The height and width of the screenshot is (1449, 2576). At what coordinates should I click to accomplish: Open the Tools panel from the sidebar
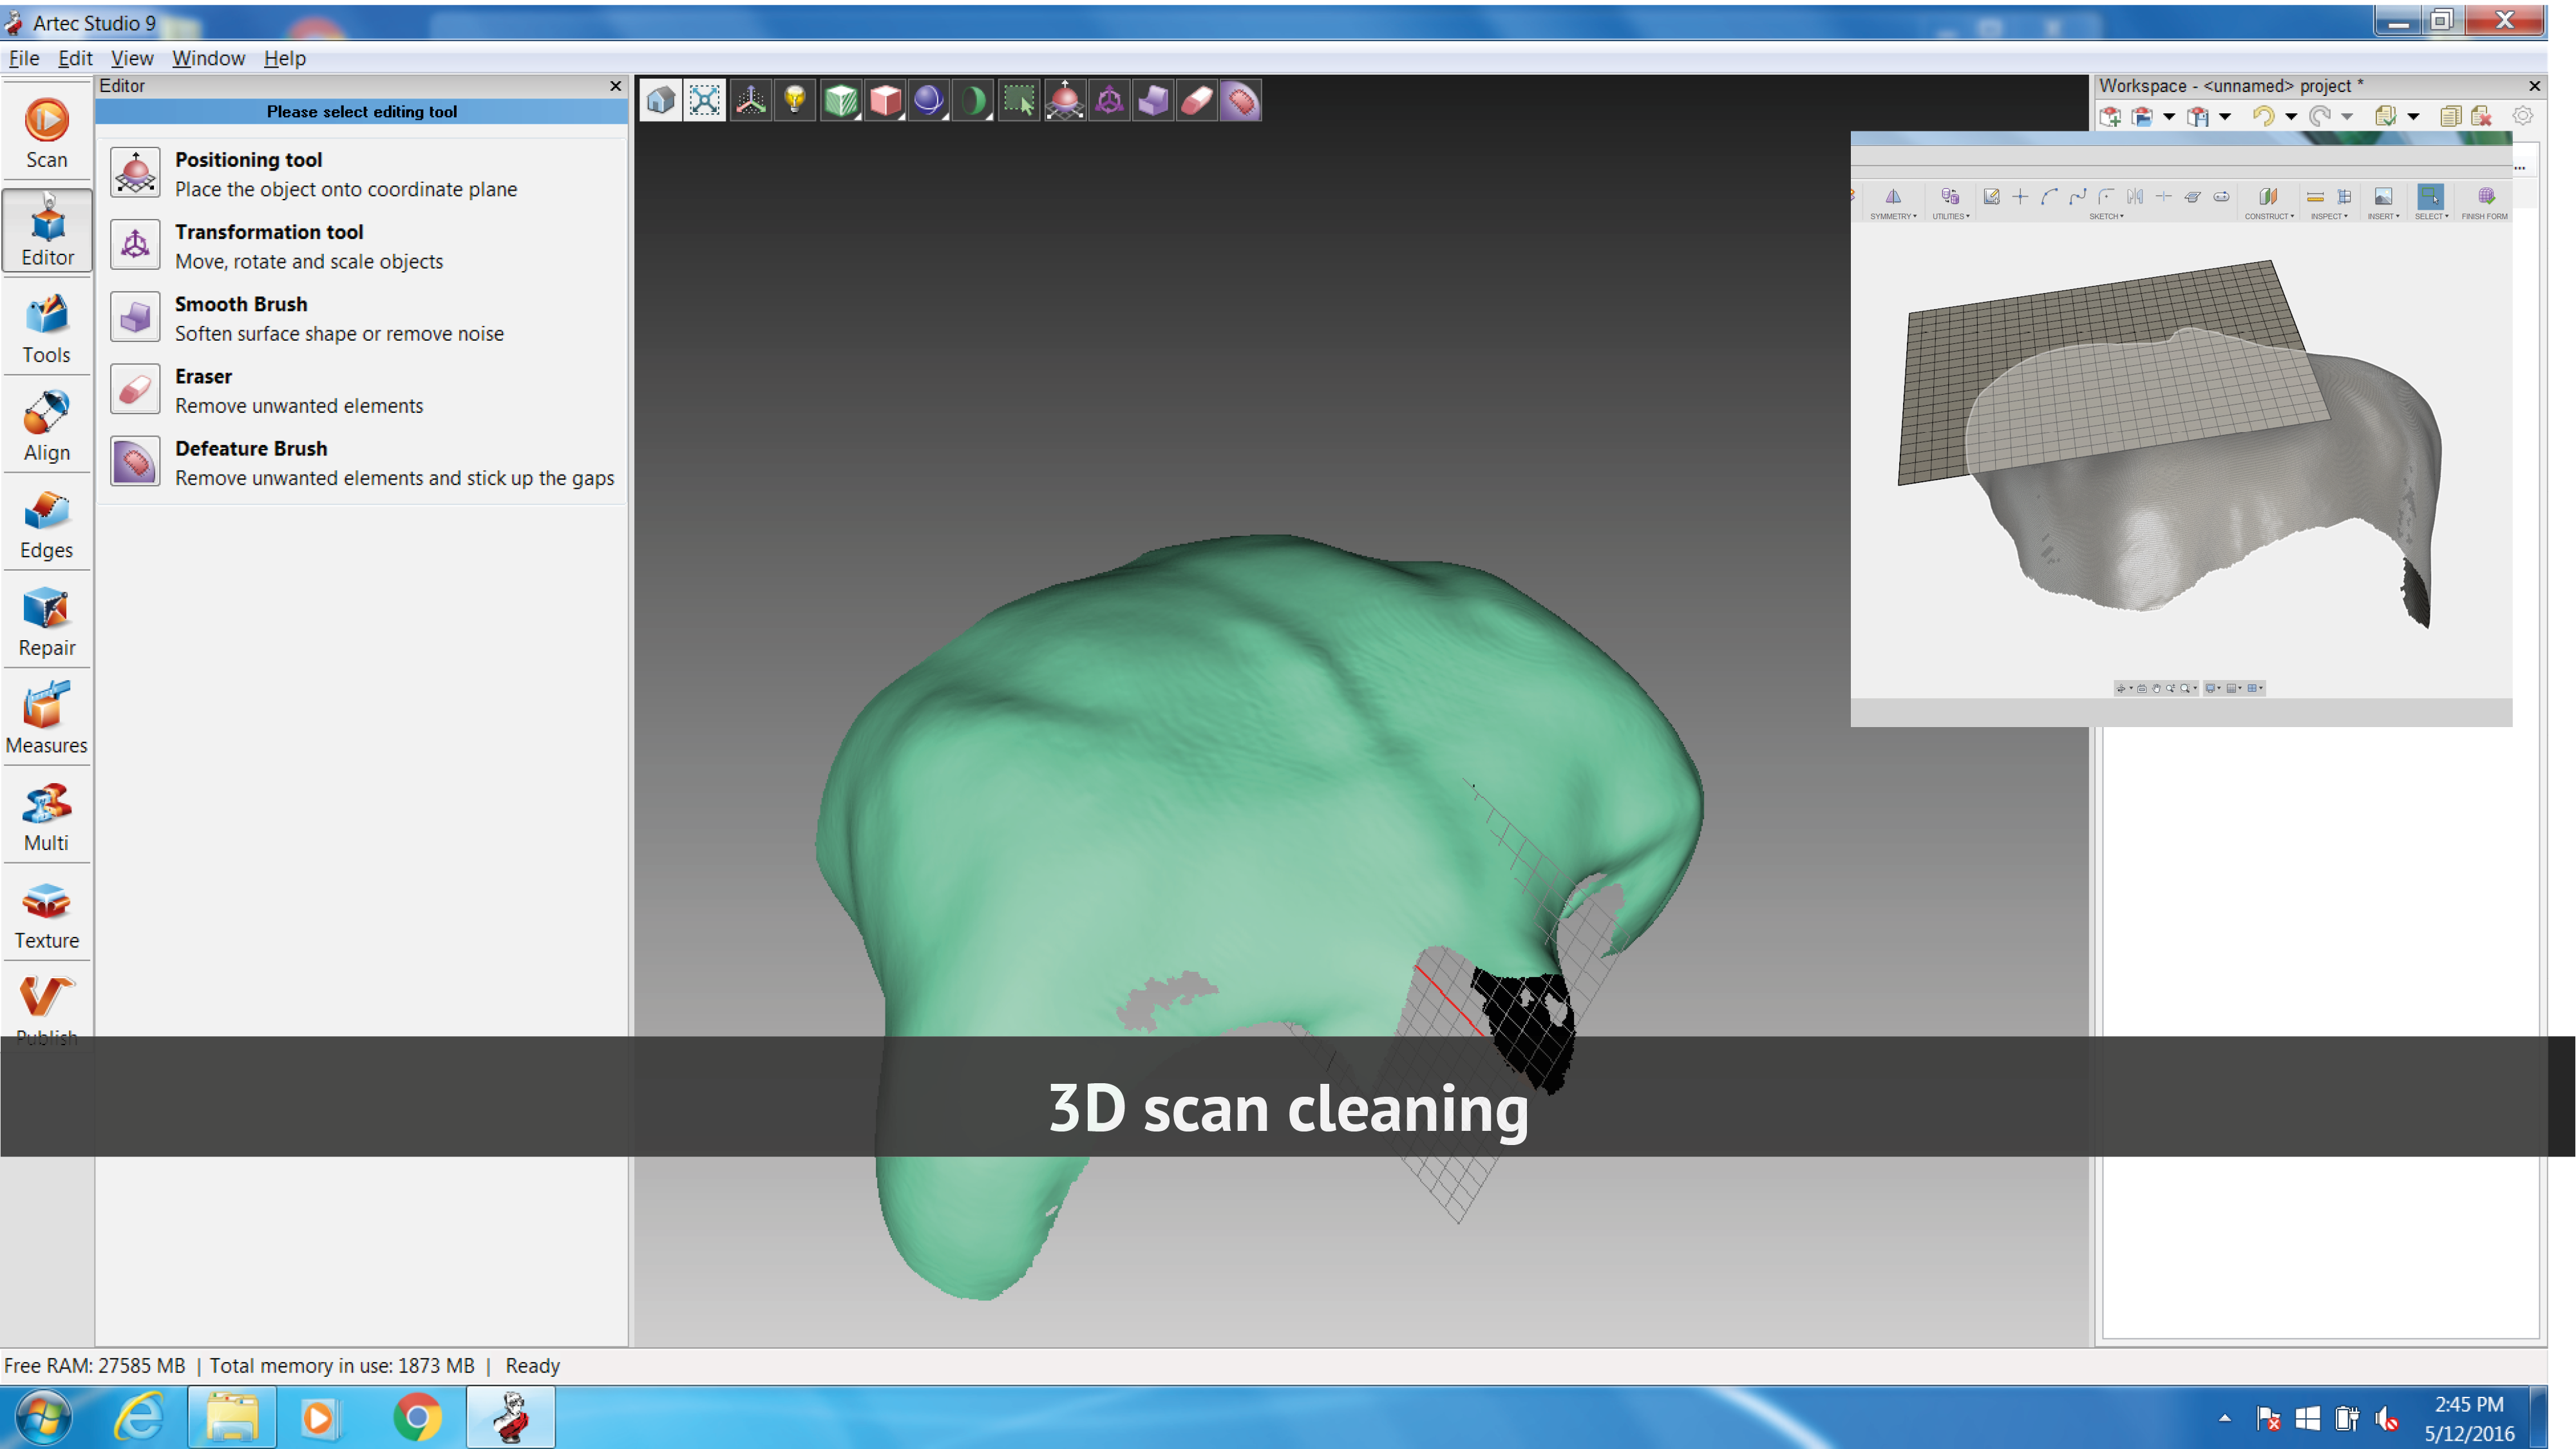pyautogui.click(x=46, y=328)
